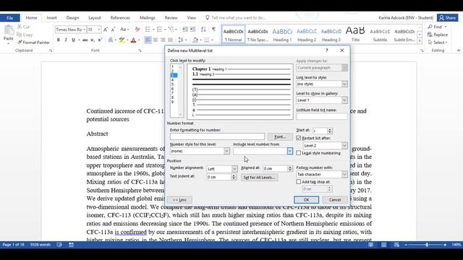Decrease paragraph indent

pos(185,29)
